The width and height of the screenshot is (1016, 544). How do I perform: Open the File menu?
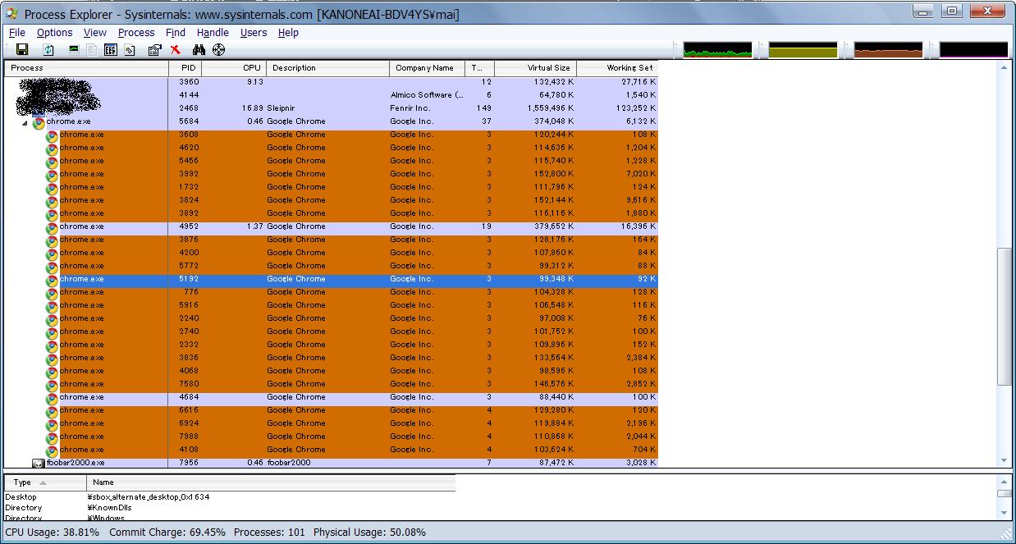click(x=16, y=33)
